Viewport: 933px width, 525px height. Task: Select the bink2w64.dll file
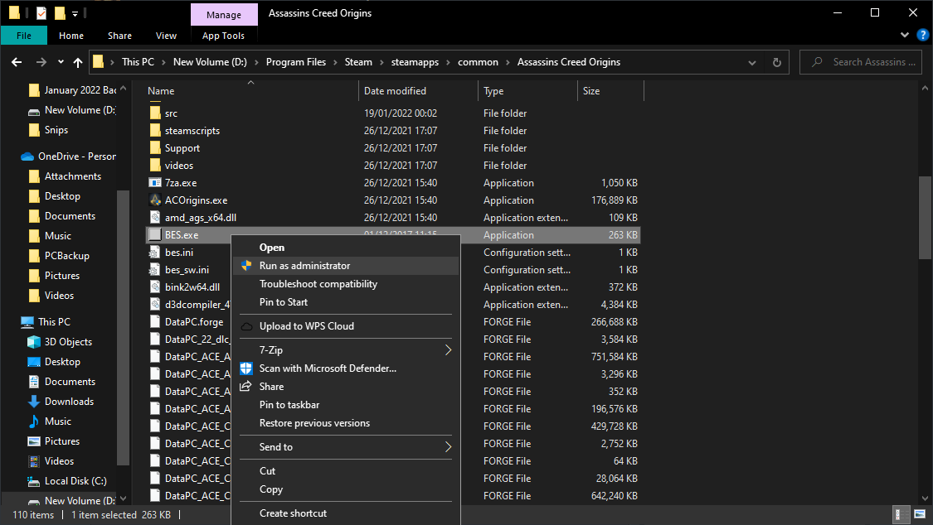(192, 287)
